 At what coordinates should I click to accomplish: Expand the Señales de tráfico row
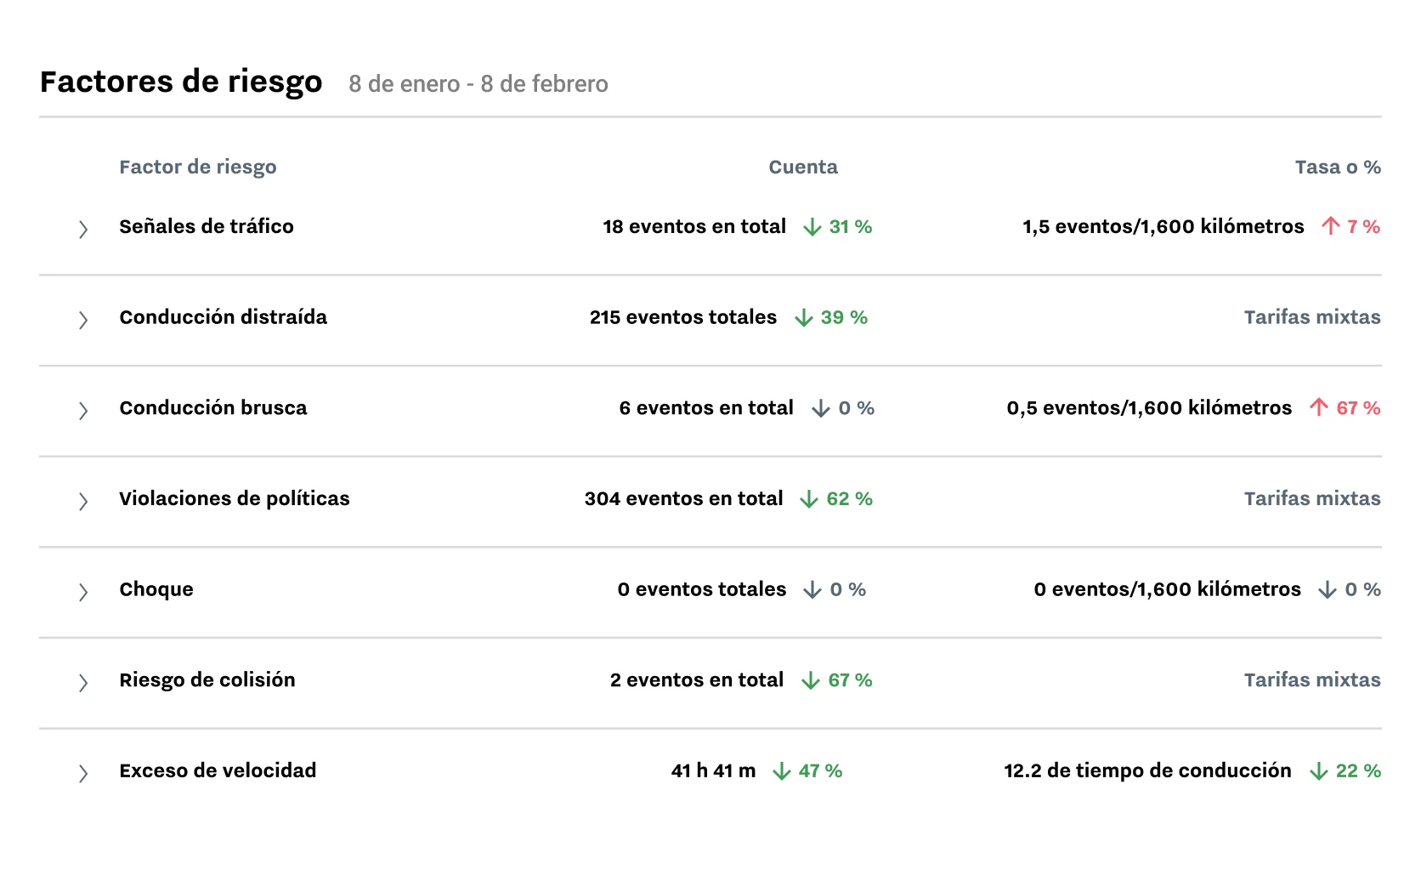83,230
